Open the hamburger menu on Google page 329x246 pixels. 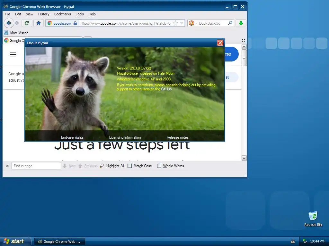[x=13, y=54]
